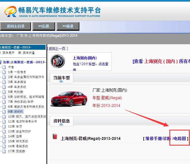Open 5章 制动器
This screenshot has height=164, width=190.
click(15, 92)
